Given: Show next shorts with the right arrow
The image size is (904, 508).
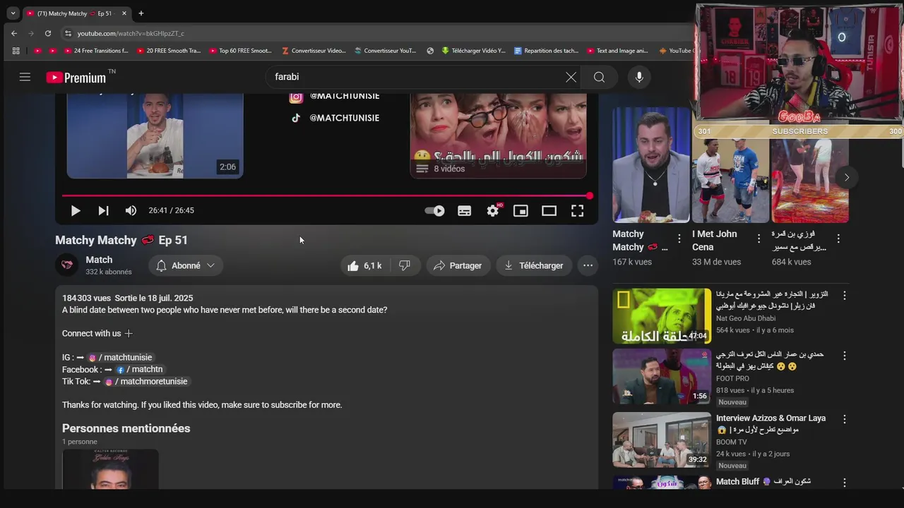Looking at the screenshot, I should (846, 177).
